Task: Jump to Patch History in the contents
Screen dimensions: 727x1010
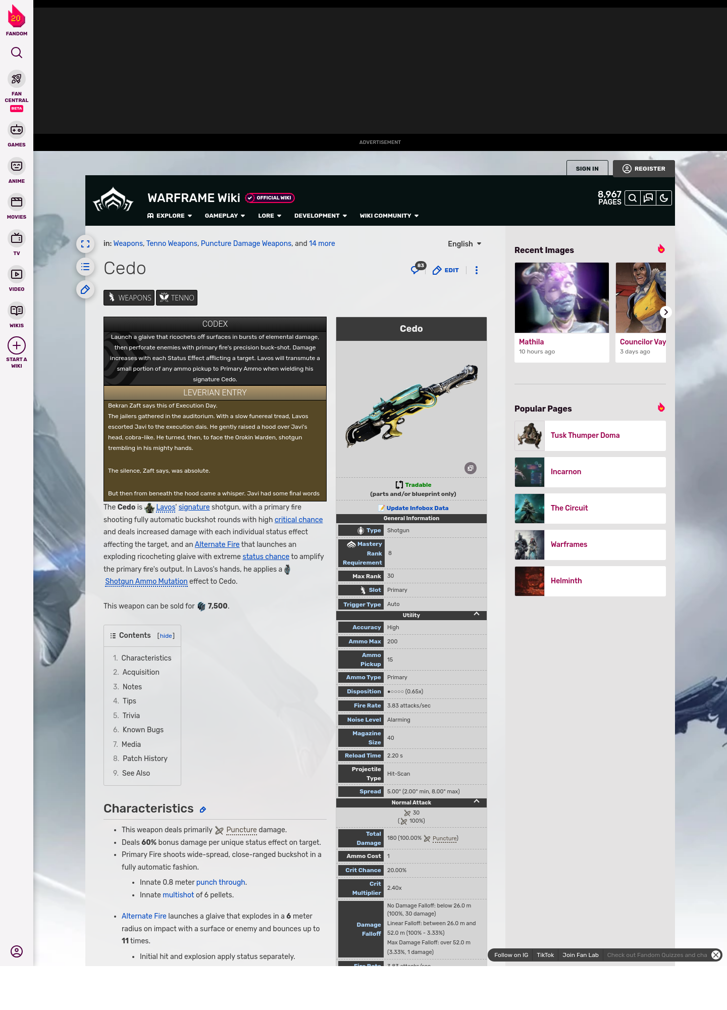Action: click(145, 759)
